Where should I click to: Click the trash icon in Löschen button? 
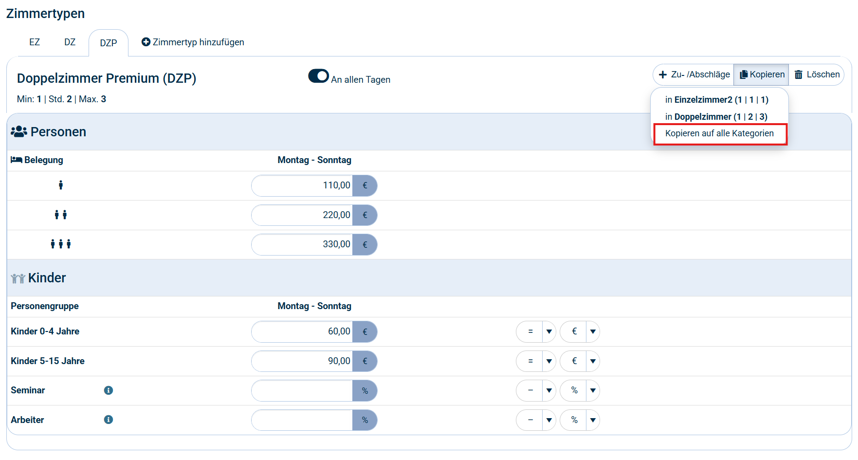[x=799, y=74]
